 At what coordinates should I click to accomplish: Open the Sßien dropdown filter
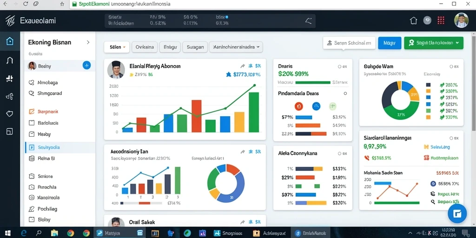pos(117,47)
